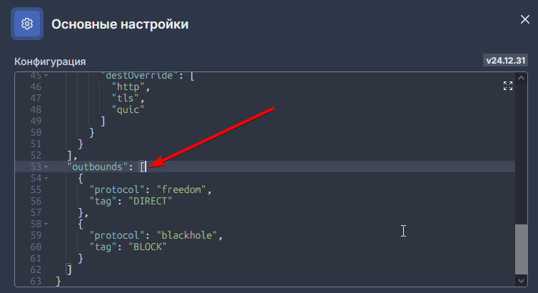Place cursor on the "http" string
Screen dimensions: 538x293
[x=128, y=86]
